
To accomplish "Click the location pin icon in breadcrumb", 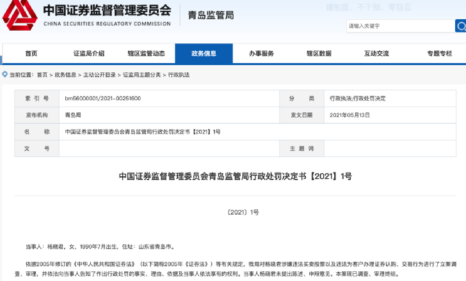I will point(5,75).
